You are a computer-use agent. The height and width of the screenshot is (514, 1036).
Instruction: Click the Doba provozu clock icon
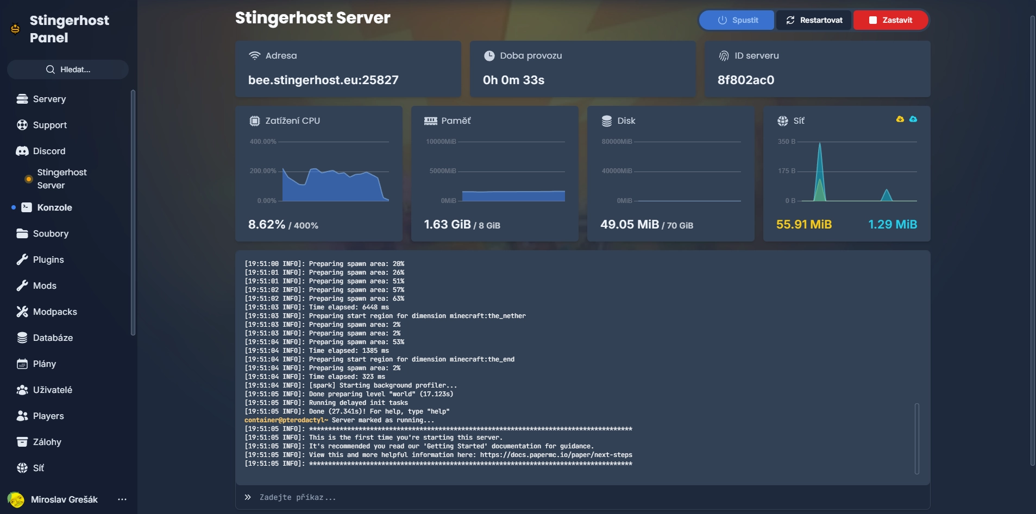489,55
